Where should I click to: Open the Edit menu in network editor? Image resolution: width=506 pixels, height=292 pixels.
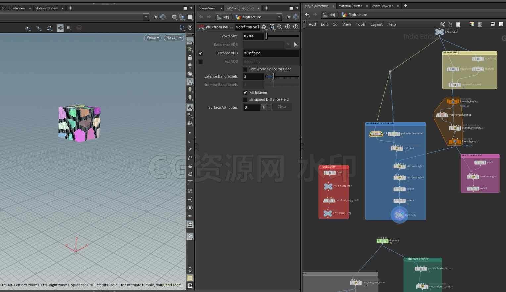point(324,24)
